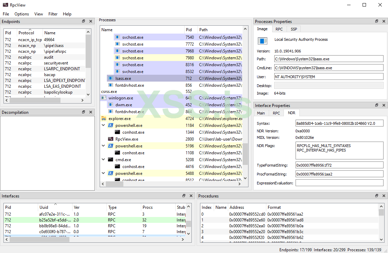This screenshot has height=253, width=388.
Task: Click the cmd.exe console icon
Action: [x=111, y=160]
